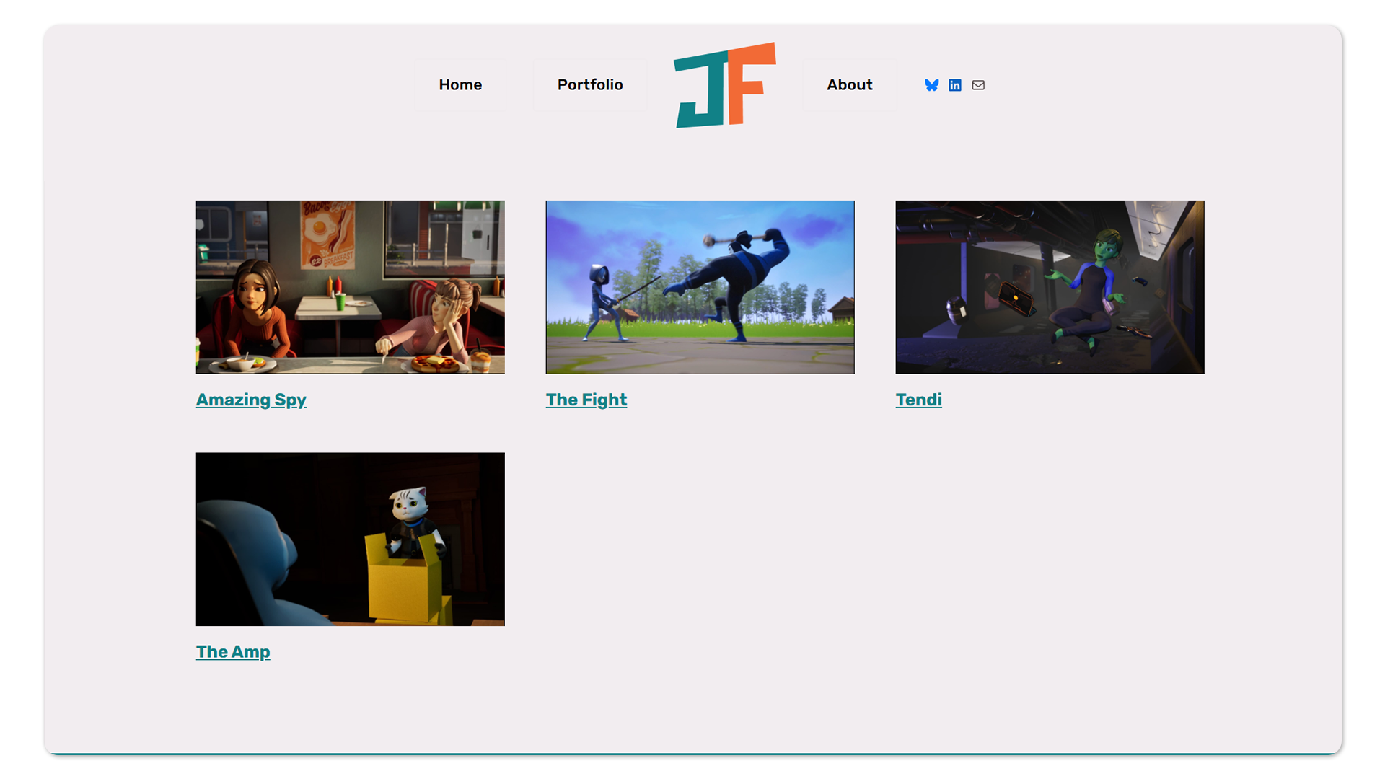The width and height of the screenshot is (1385, 779).
Task: Go to the Home page
Action: pyautogui.click(x=460, y=85)
